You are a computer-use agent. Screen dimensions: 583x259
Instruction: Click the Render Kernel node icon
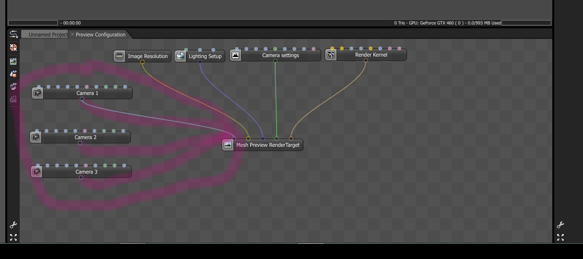(331, 55)
